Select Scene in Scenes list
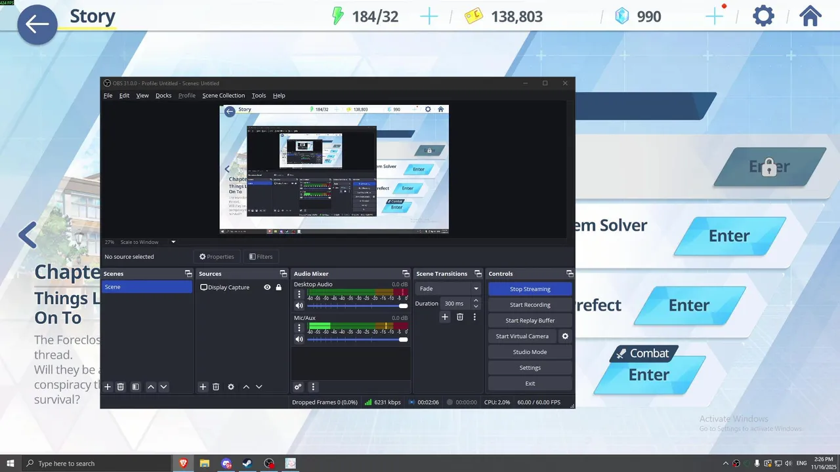The height and width of the screenshot is (472, 840). [147, 287]
